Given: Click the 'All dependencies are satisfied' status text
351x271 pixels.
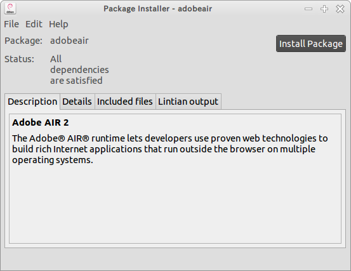Looking at the screenshot, I should [79, 70].
